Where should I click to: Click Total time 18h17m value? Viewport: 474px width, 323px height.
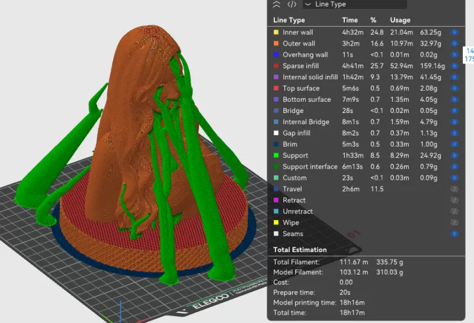coord(352,313)
